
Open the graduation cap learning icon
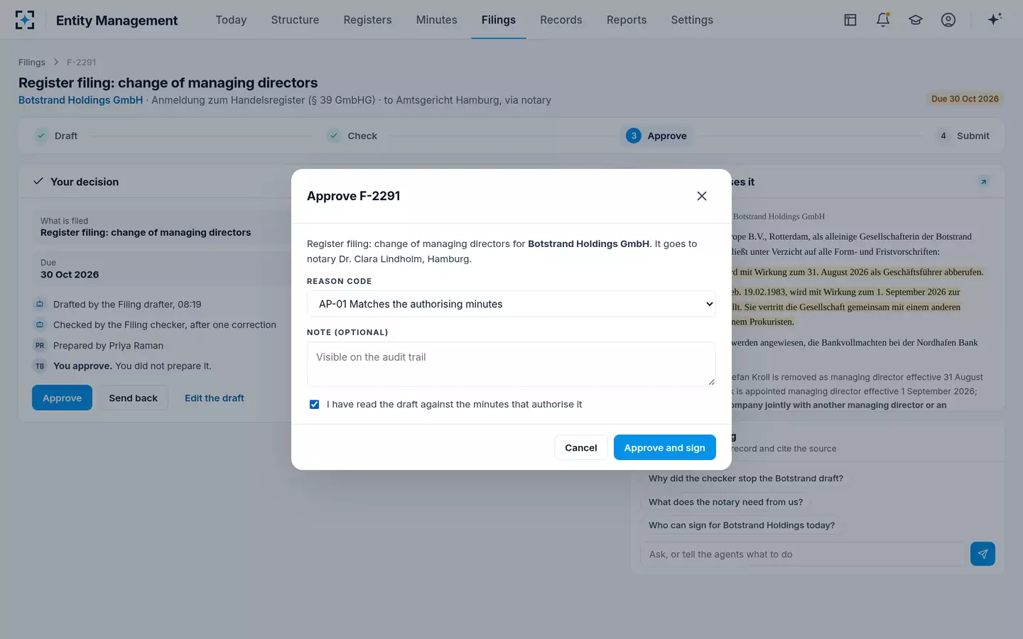tap(916, 20)
